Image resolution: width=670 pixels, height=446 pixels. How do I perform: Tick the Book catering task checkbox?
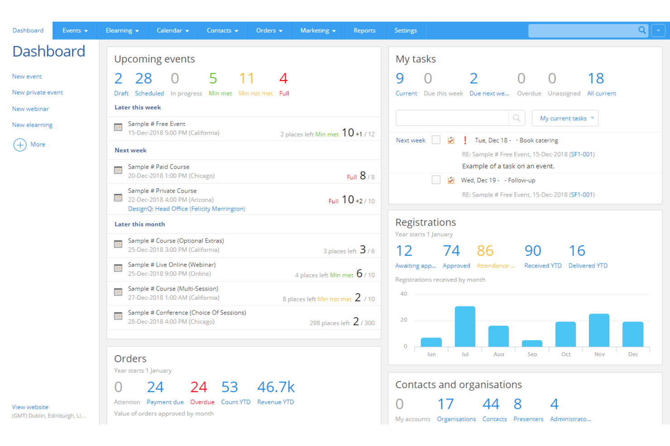pos(436,140)
